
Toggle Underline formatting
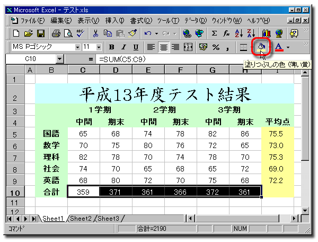[136, 47]
